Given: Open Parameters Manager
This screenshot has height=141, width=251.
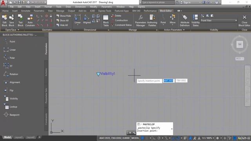Looking at the screenshot, I should [140, 20].
